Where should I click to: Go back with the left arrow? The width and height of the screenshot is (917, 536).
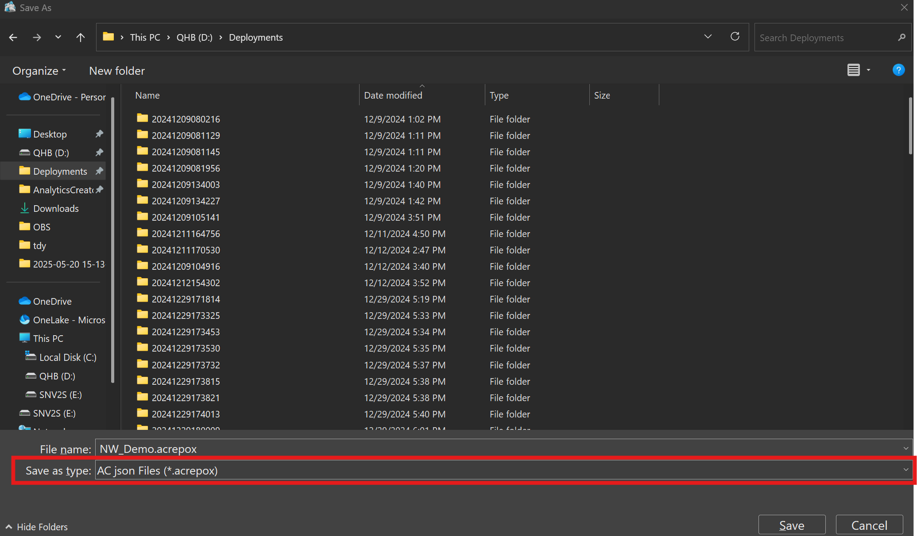tap(13, 38)
